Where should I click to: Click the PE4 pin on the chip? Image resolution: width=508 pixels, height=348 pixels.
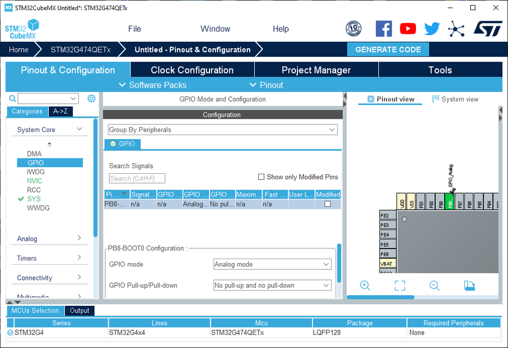tap(387, 234)
